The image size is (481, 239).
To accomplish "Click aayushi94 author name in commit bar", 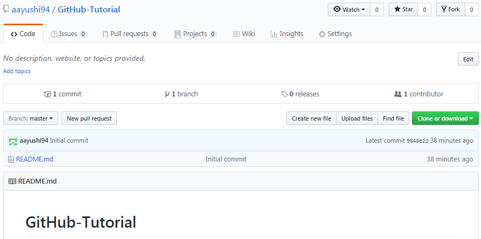I will point(34,140).
